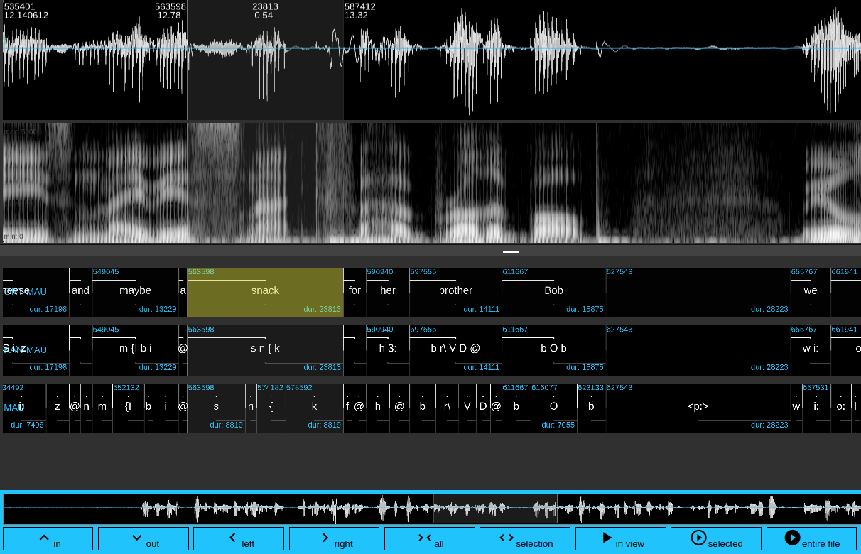Viewport: 861px width, 554px height.
Task: Click the split bar resize handle
Action: 510,251
